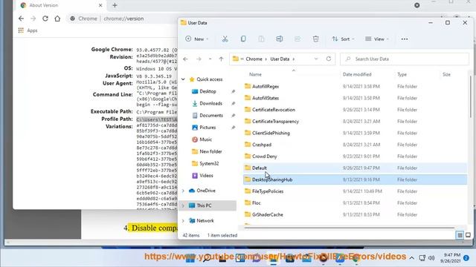This screenshot has width=476, height=267.
Task: Select Videos in navigation pane
Action: (206, 176)
